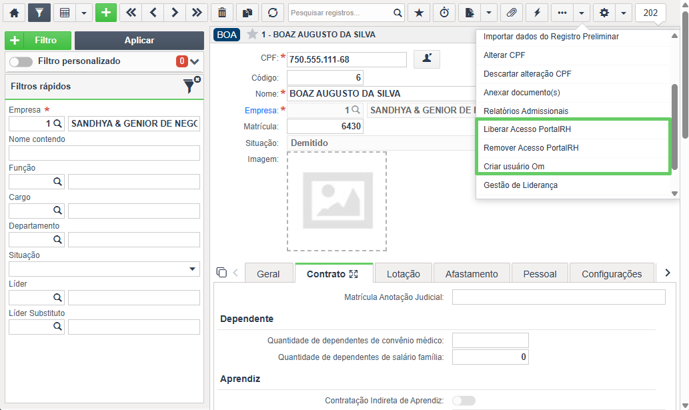Open attachments paperclip icon
Viewport: 689px width, 410px height.
512,13
